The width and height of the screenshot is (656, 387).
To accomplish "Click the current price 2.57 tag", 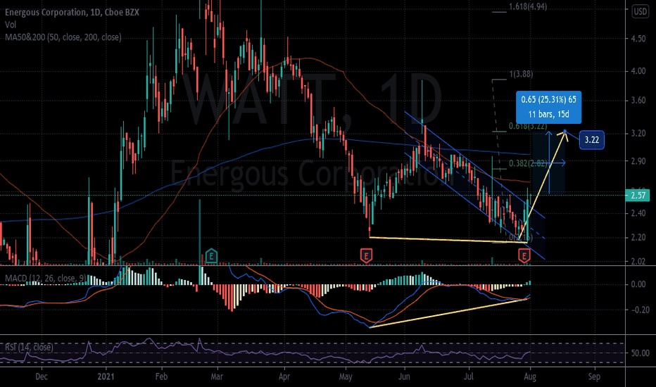I will tap(638, 196).
